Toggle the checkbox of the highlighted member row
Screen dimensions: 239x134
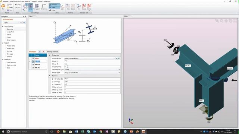coord(33,61)
